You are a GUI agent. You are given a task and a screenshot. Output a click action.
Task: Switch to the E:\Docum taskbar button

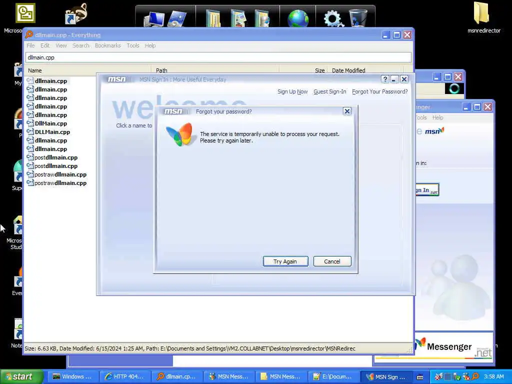click(x=332, y=376)
